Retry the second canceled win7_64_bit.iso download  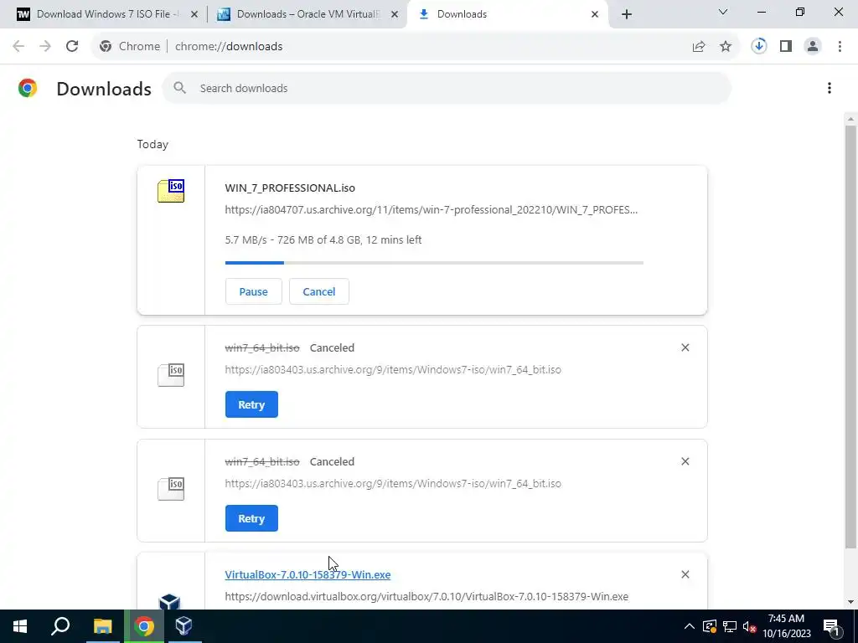coord(251,518)
